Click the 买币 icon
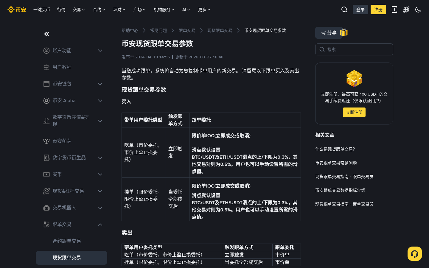429x268 pixels. click(46, 174)
